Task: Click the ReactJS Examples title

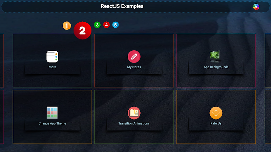Action: pos(122,6)
